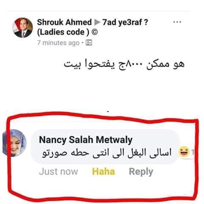Click the Just now comment timestamp

58,172
